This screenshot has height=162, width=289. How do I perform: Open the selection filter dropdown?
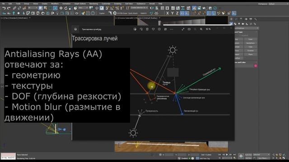[33, 8]
